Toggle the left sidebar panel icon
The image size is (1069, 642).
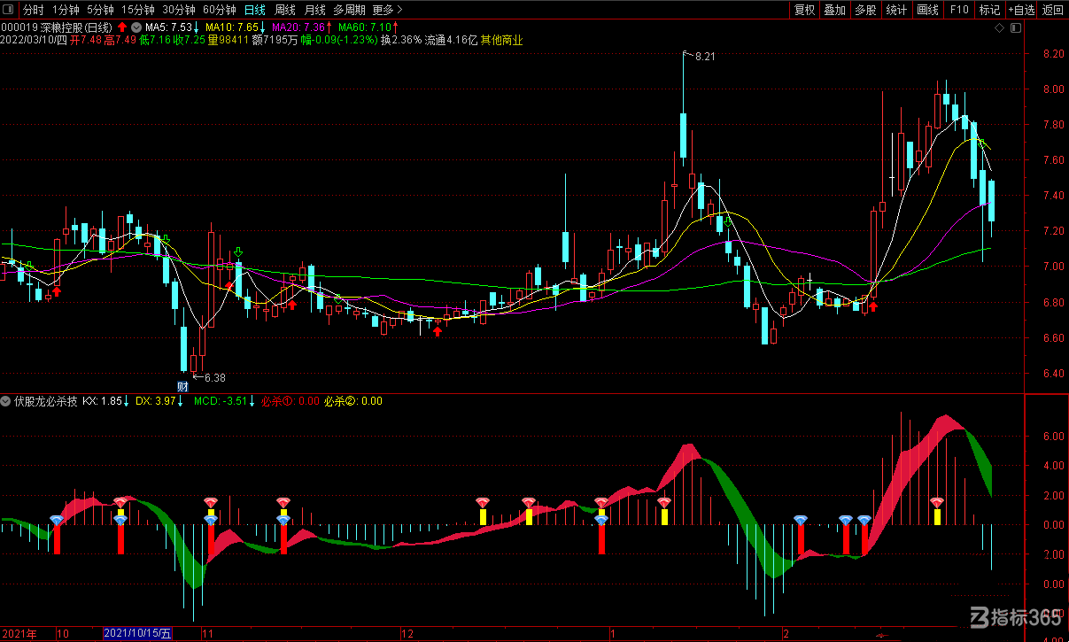coord(8,10)
